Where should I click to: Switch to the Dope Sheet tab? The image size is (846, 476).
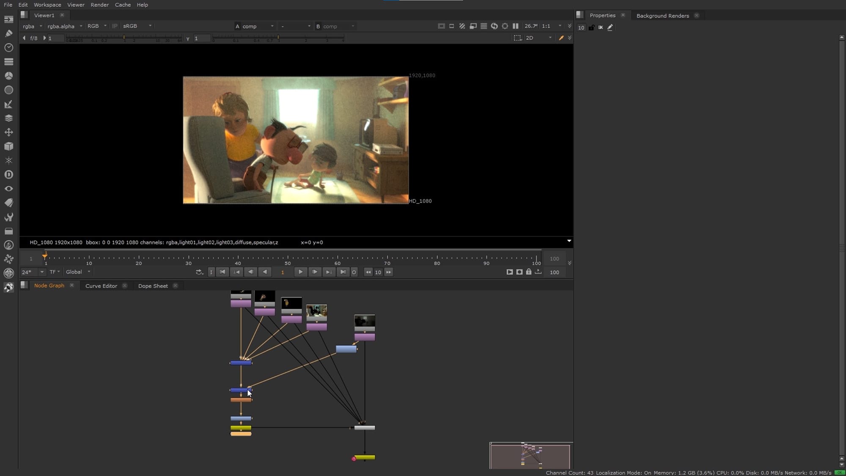pos(153,286)
